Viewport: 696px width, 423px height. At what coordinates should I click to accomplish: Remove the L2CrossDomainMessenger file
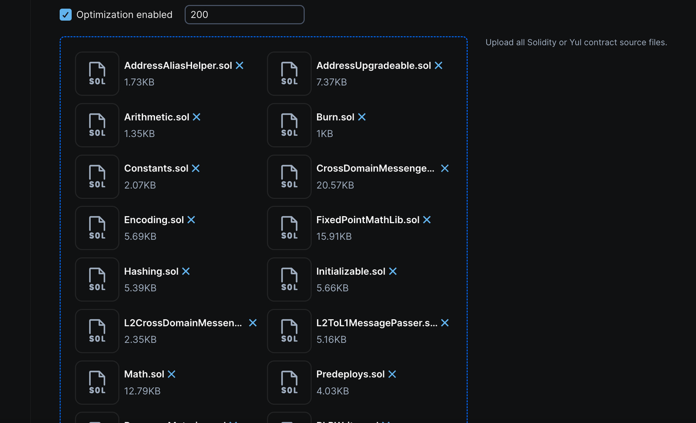coord(253,323)
